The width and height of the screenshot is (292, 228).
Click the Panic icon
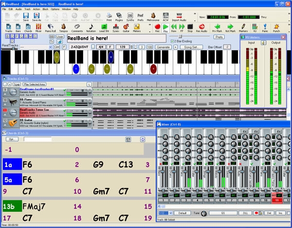(x=265, y=28)
